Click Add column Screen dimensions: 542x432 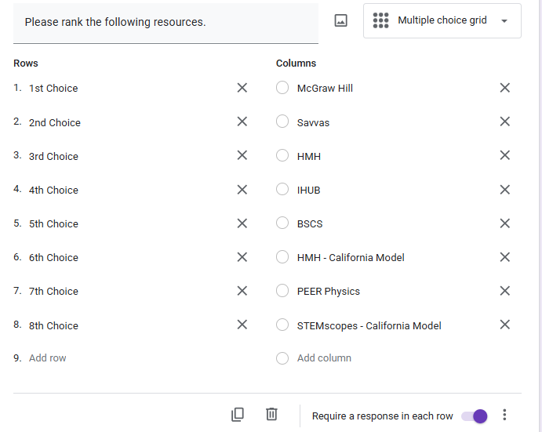pyautogui.click(x=324, y=358)
